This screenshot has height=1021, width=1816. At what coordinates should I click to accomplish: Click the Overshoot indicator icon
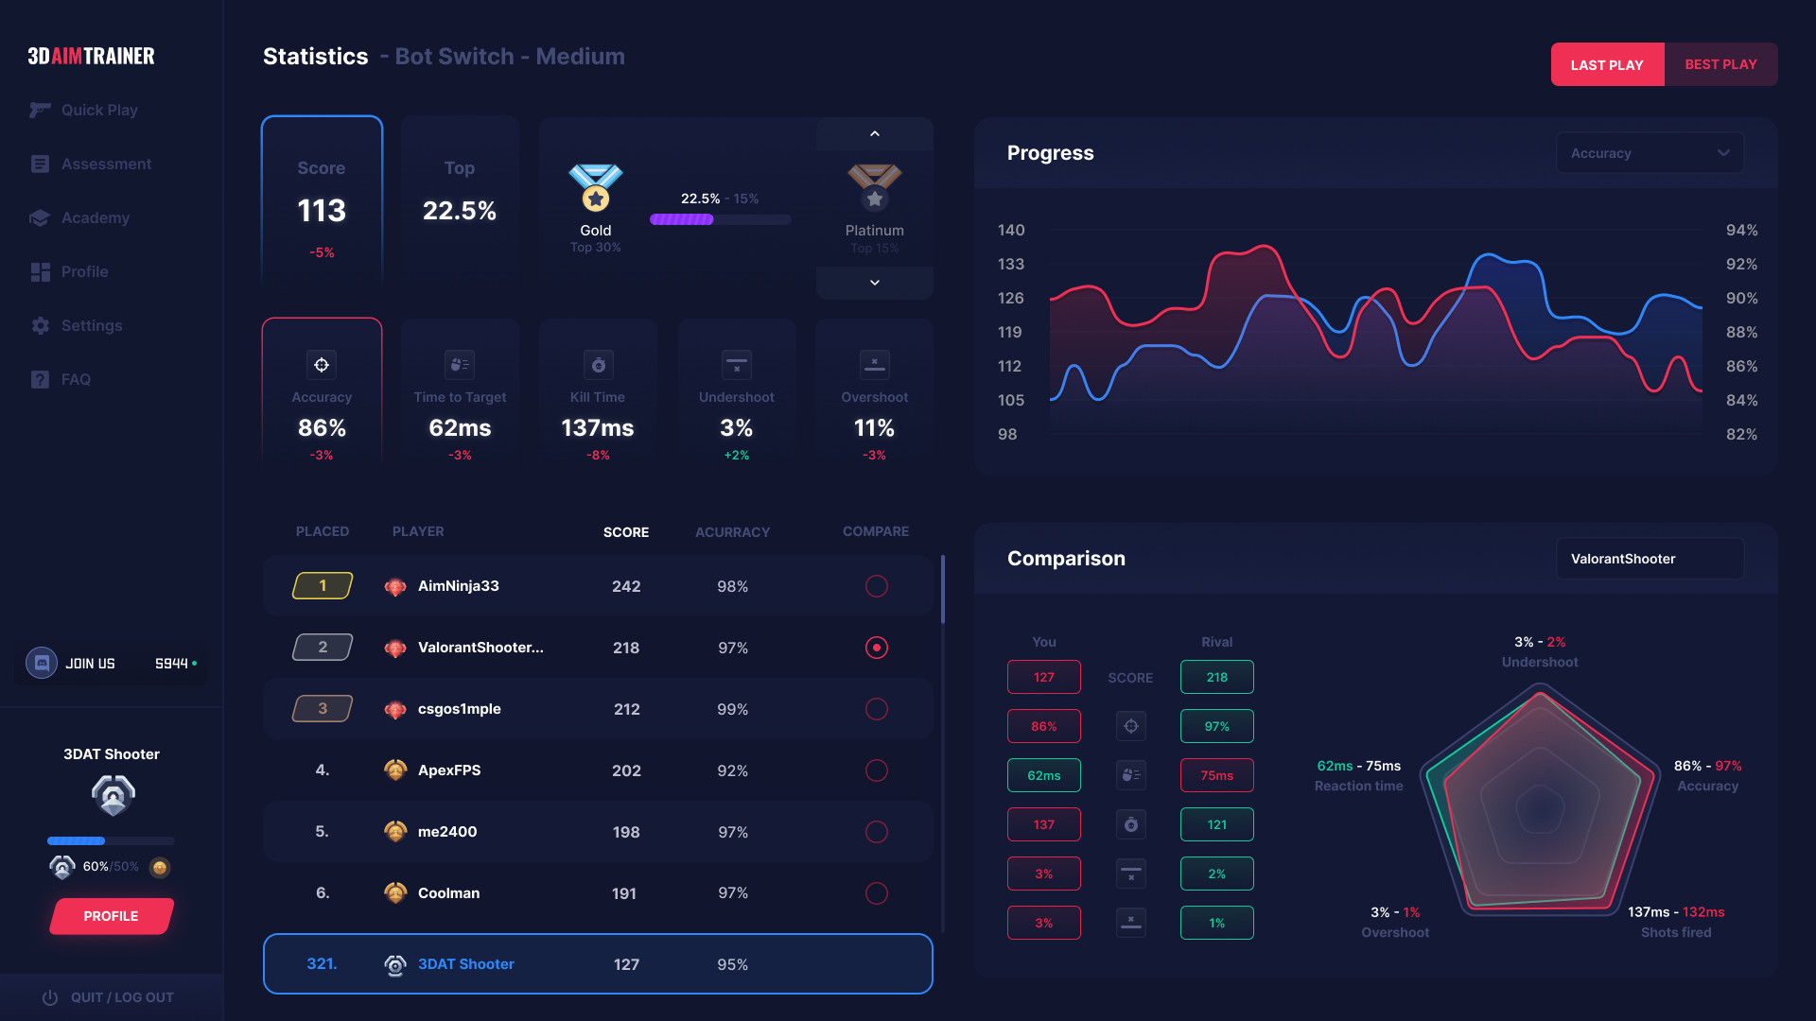pyautogui.click(x=873, y=363)
